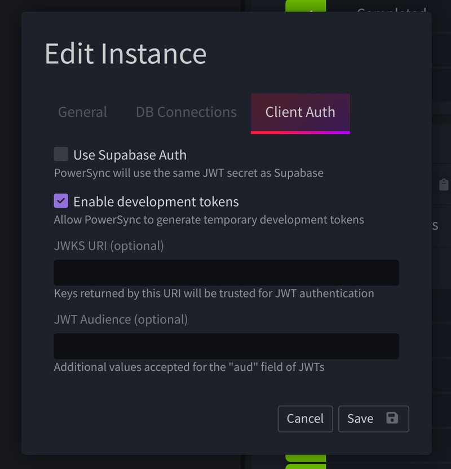This screenshot has height=469, width=451.
Task: Enable the Use Supabase Auth checkbox
Action: pos(61,154)
